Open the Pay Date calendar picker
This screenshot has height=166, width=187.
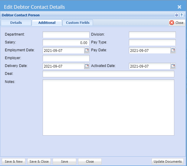pos(173,50)
